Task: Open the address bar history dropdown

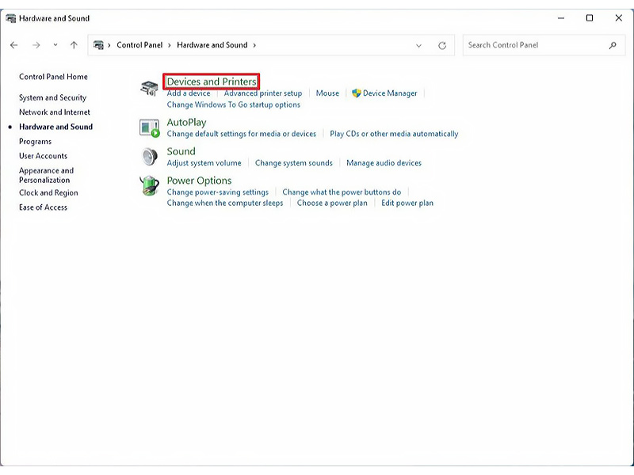Action: tap(419, 46)
